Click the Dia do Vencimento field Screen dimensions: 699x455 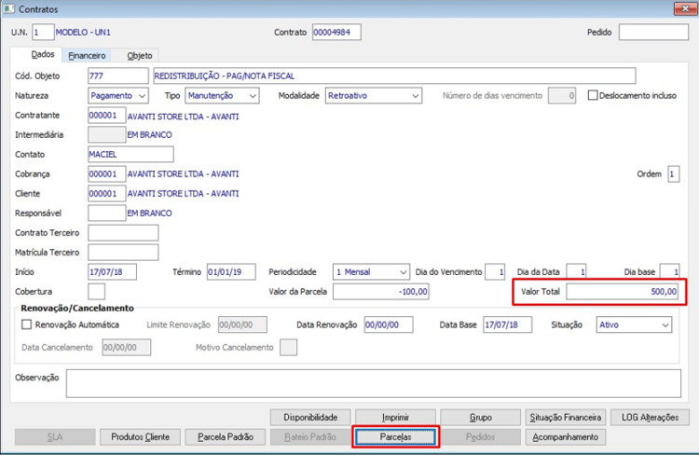pos(495,271)
